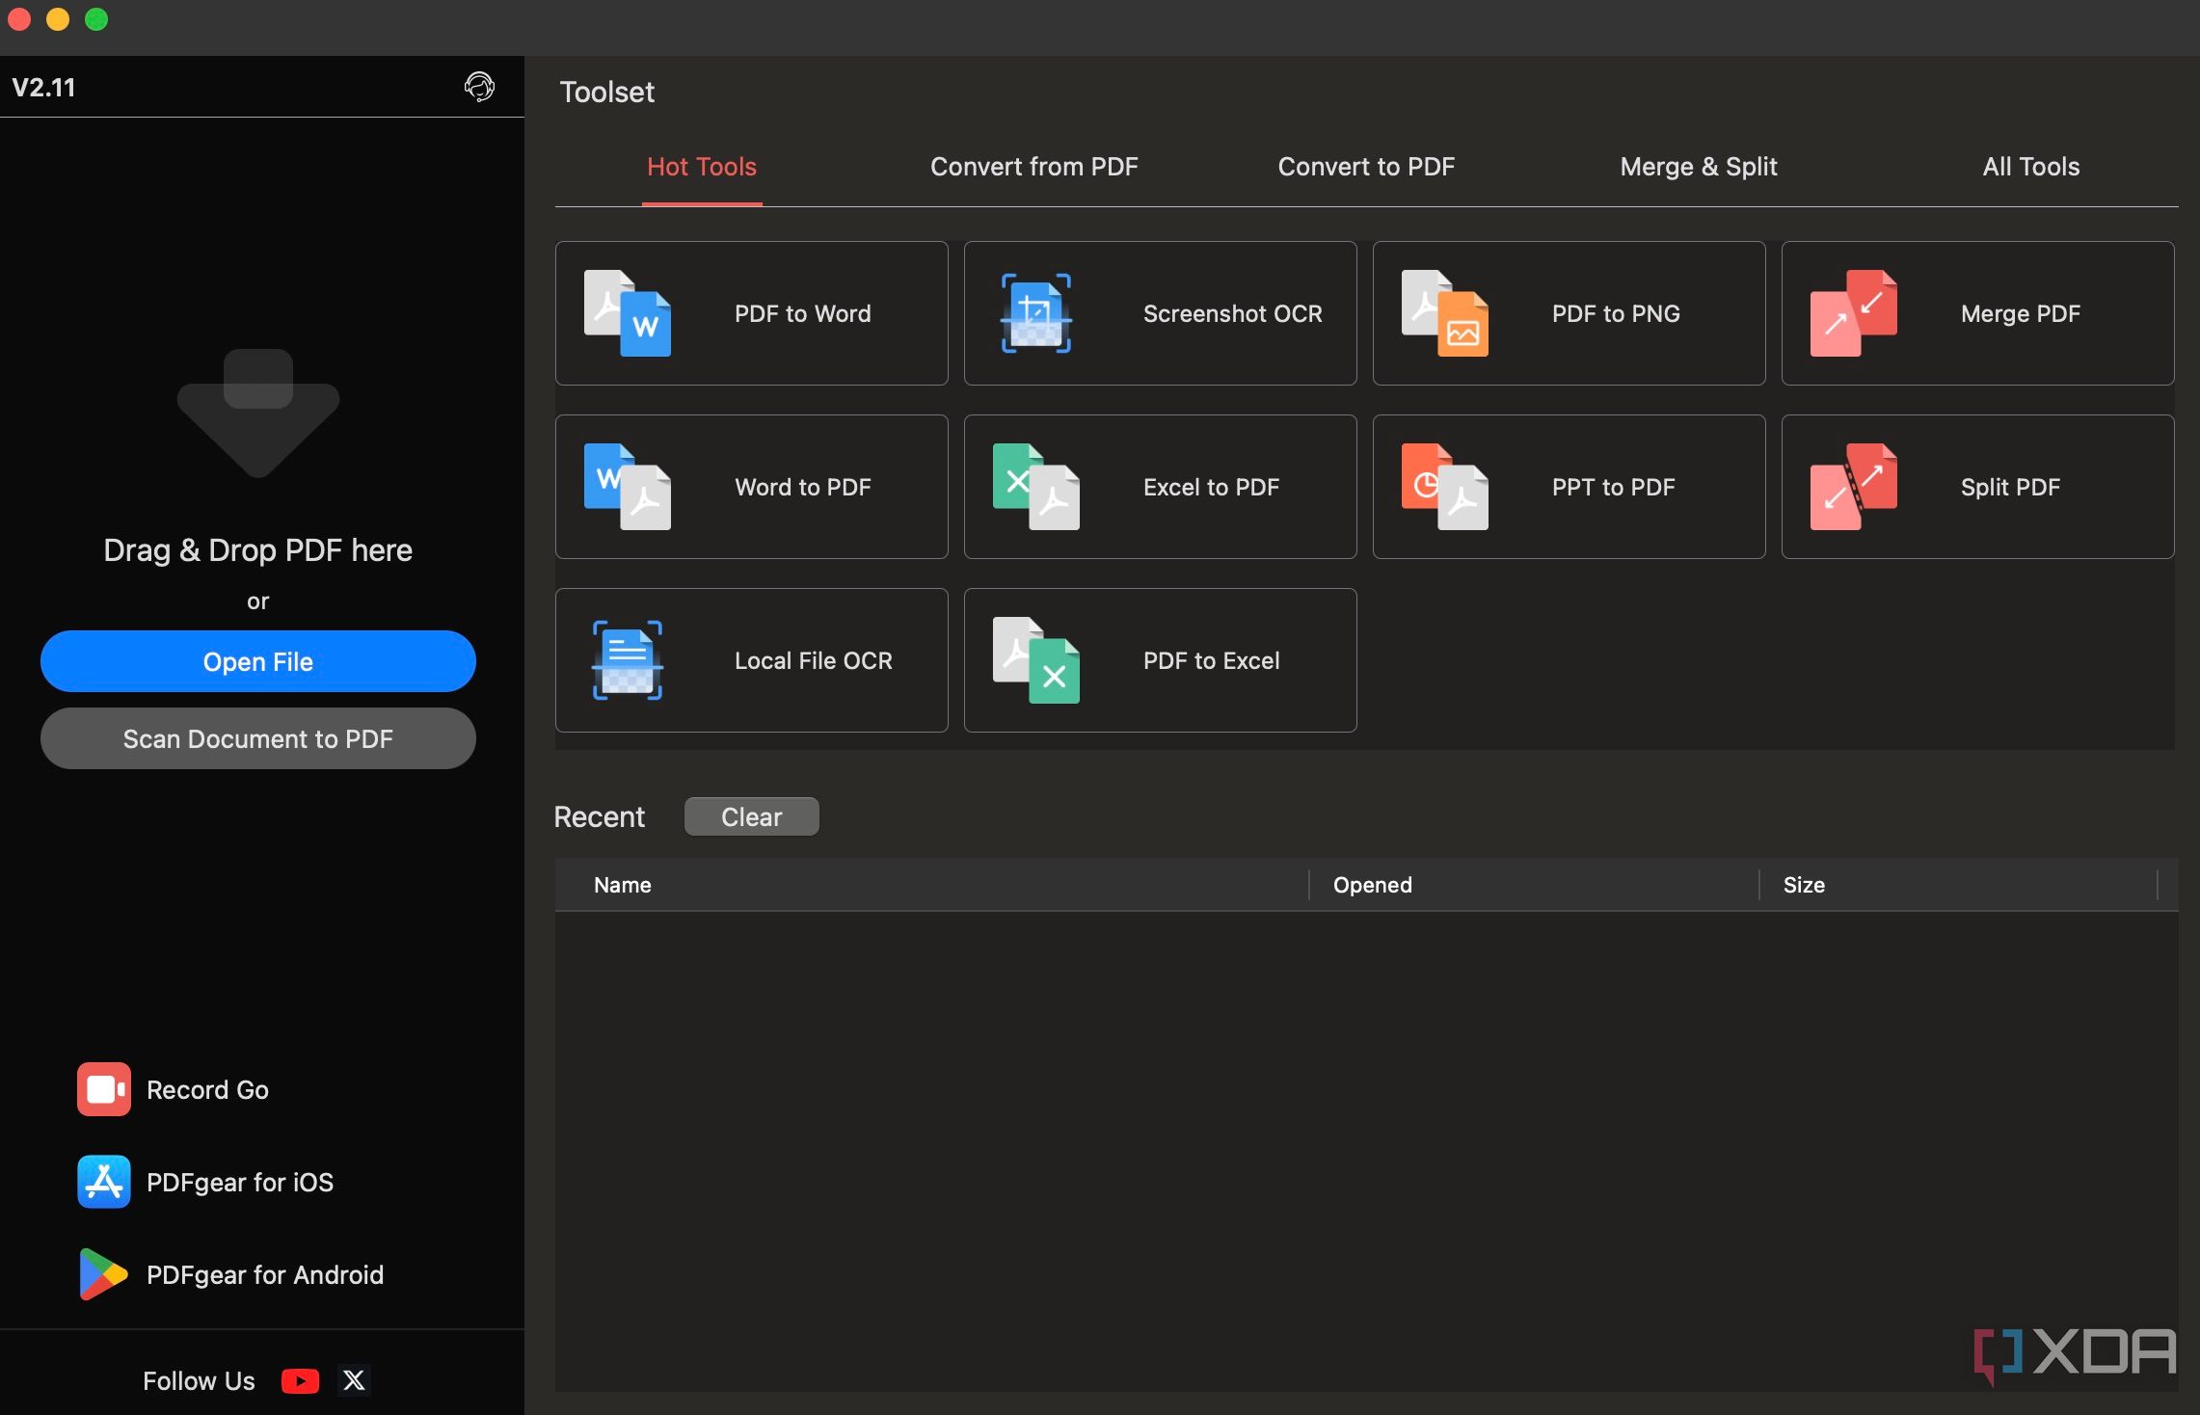This screenshot has width=2200, height=1415.
Task: Switch to Convert from PDF tab
Action: [1033, 167]
